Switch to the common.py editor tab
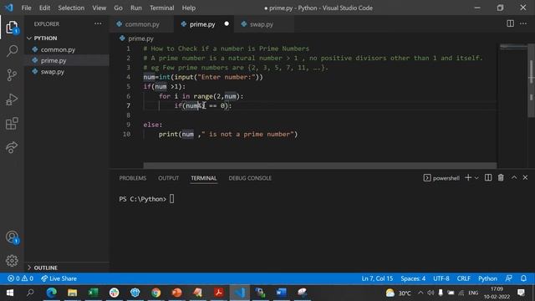This screenshot has height=301, width=535. tap(141, 24)
